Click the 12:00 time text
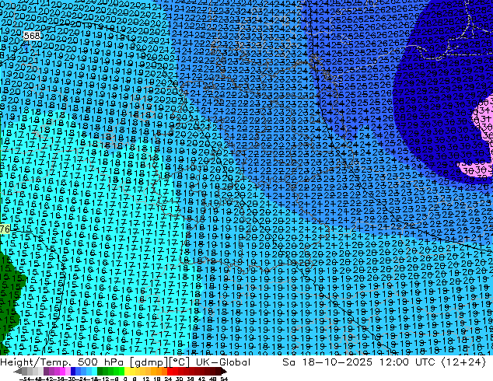 (x=394, y=362)
